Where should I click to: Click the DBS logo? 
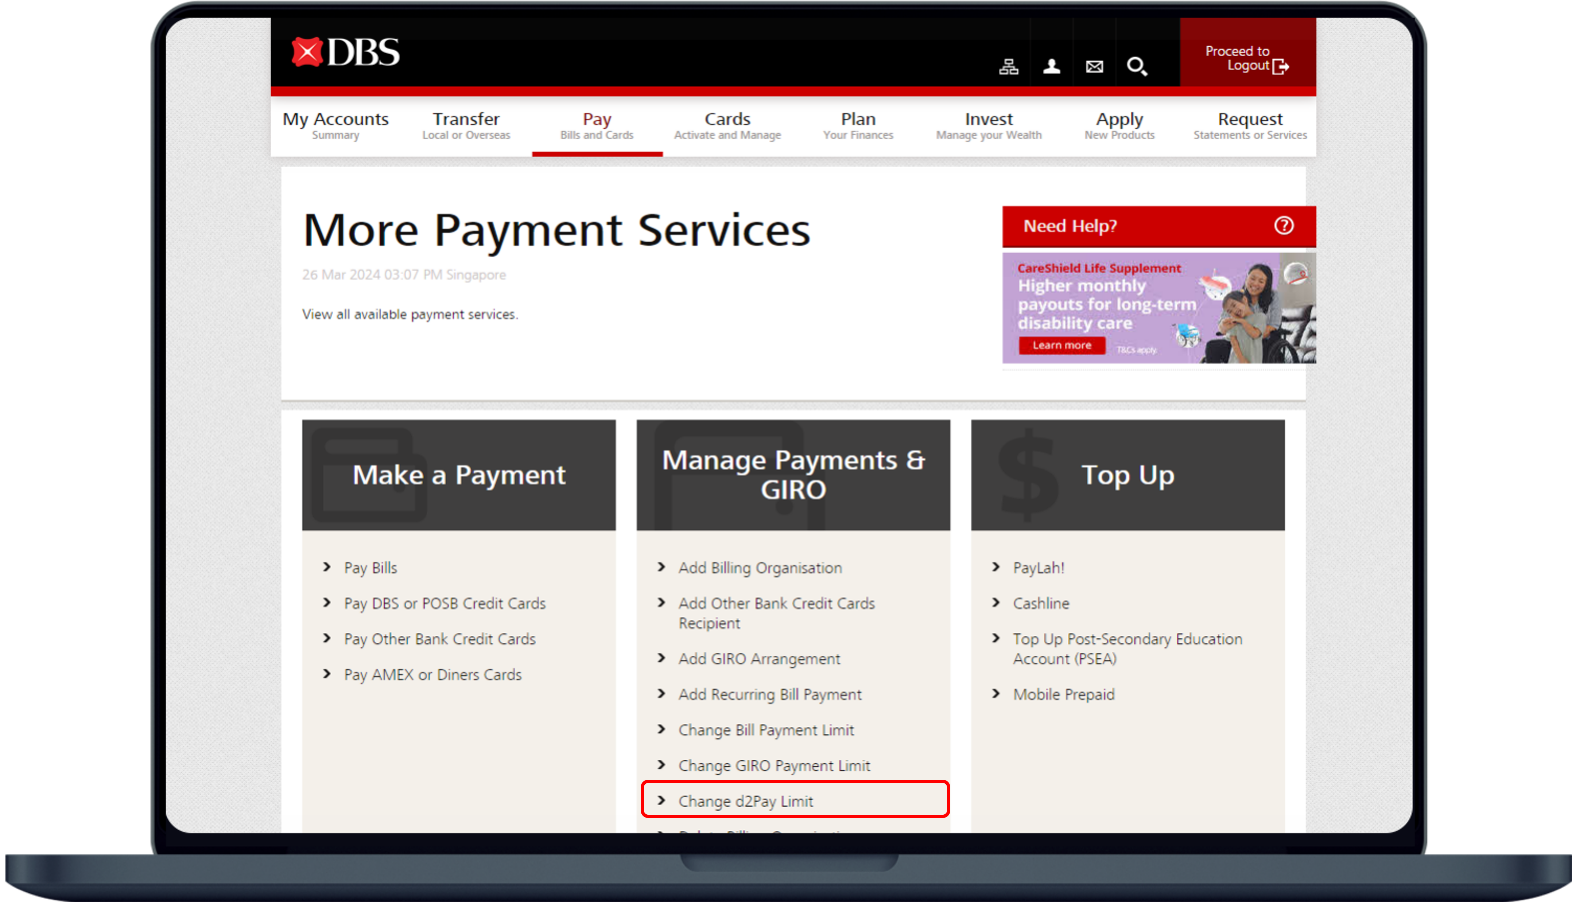[345, 52]
